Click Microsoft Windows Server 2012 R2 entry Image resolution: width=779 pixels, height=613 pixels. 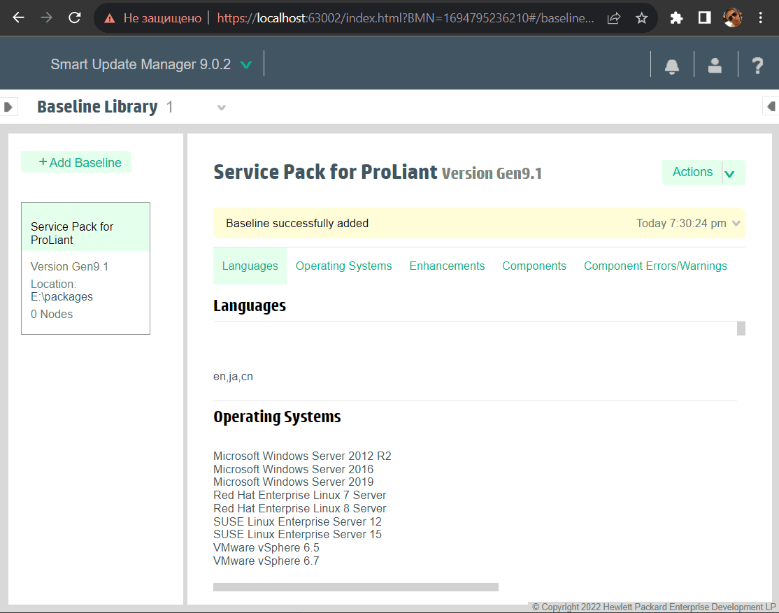tap(302, 456)
